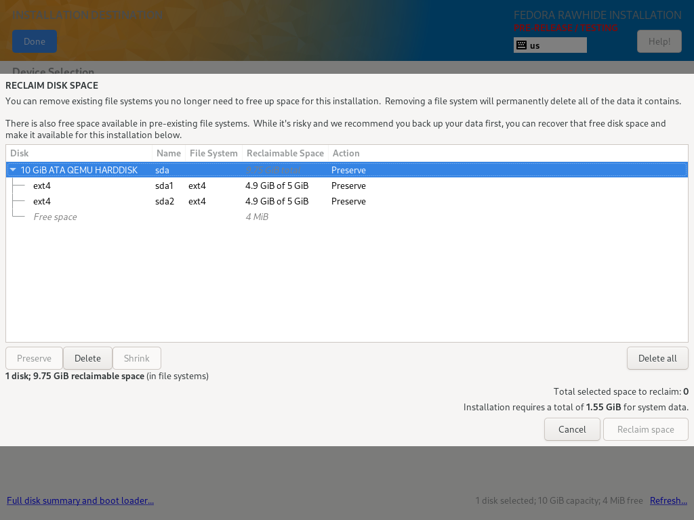This screenshot has width=694, height=520.
Task: Click the Shrink button
Action: 137,358
